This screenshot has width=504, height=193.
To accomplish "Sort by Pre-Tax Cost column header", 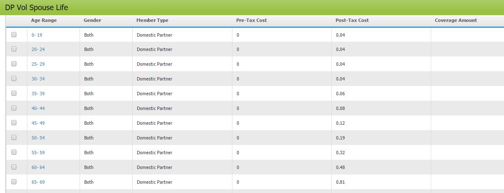I will (251, 20).
